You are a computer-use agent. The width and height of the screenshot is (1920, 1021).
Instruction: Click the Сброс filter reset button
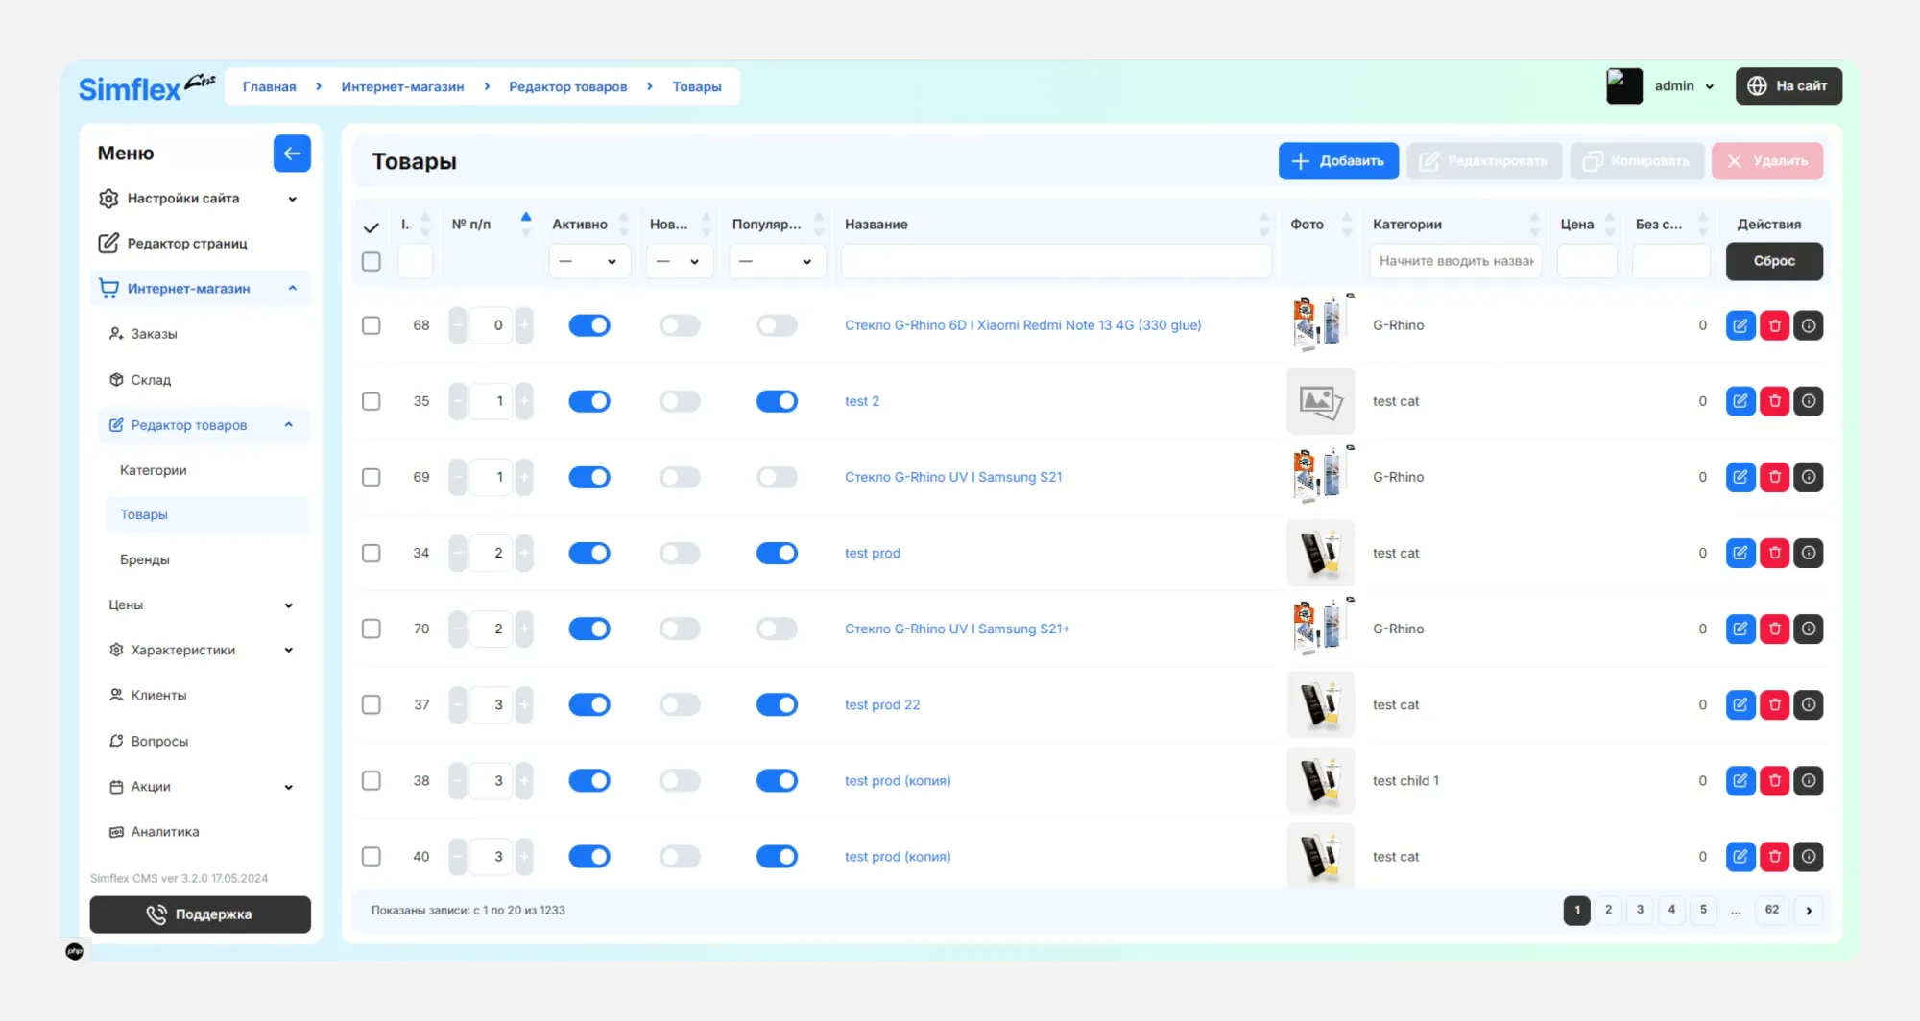1774,261
